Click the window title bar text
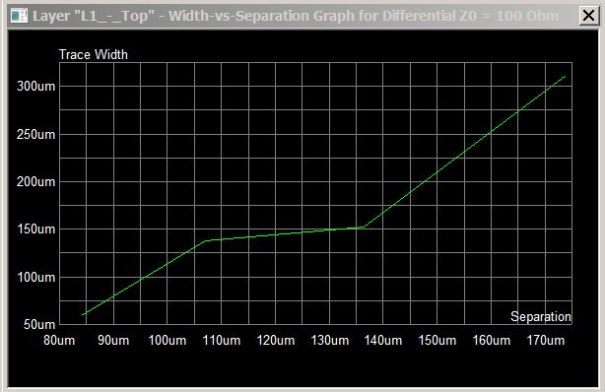 [x=296, y=16]
